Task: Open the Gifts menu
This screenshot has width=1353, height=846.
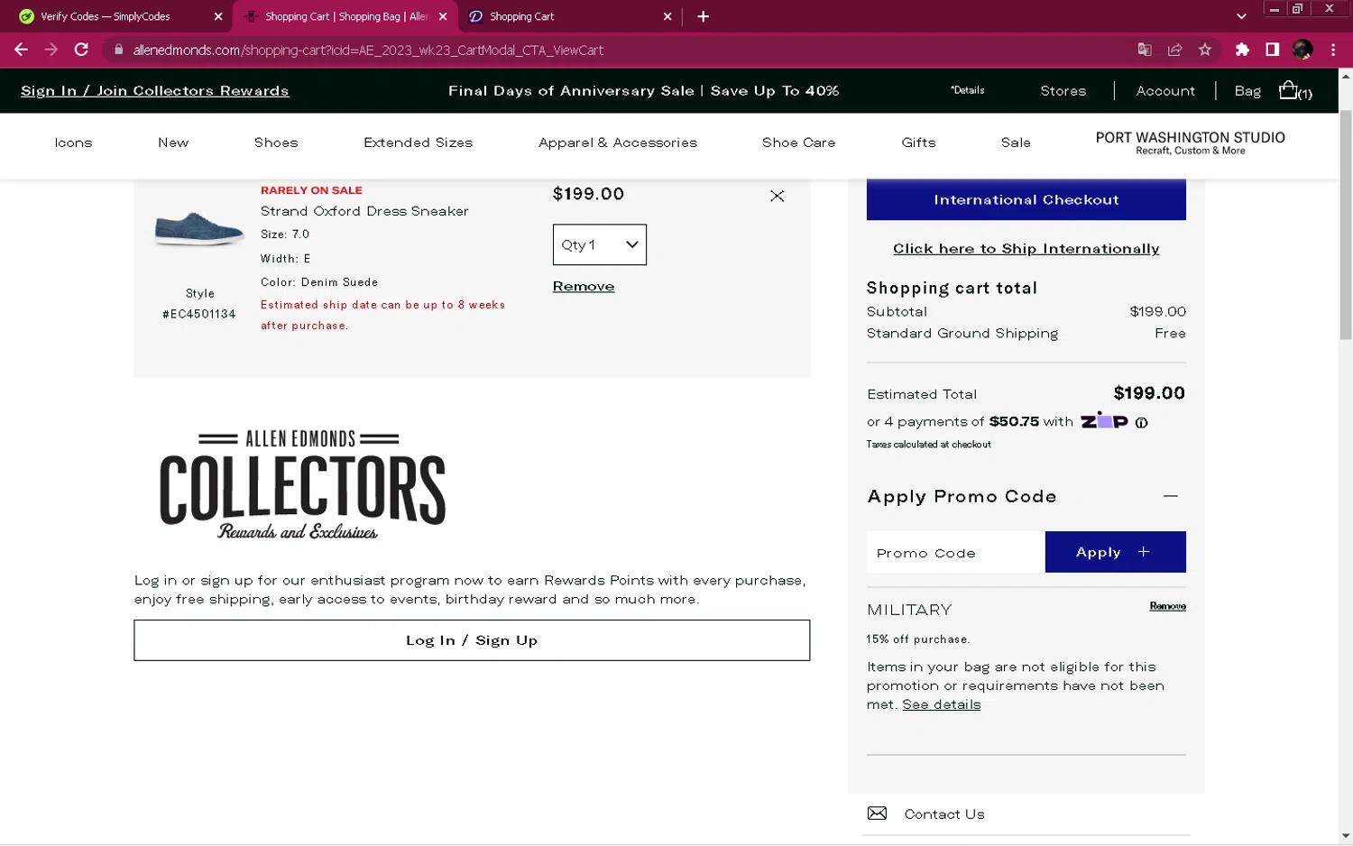Action: (919, 143)
